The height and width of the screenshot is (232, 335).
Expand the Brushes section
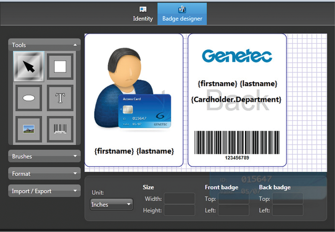click(44, 156)
